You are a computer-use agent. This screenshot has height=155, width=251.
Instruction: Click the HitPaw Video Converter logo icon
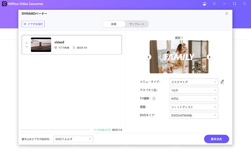point(4,4)
